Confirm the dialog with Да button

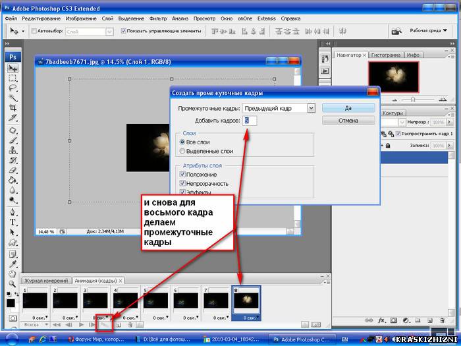click(348, 108)
